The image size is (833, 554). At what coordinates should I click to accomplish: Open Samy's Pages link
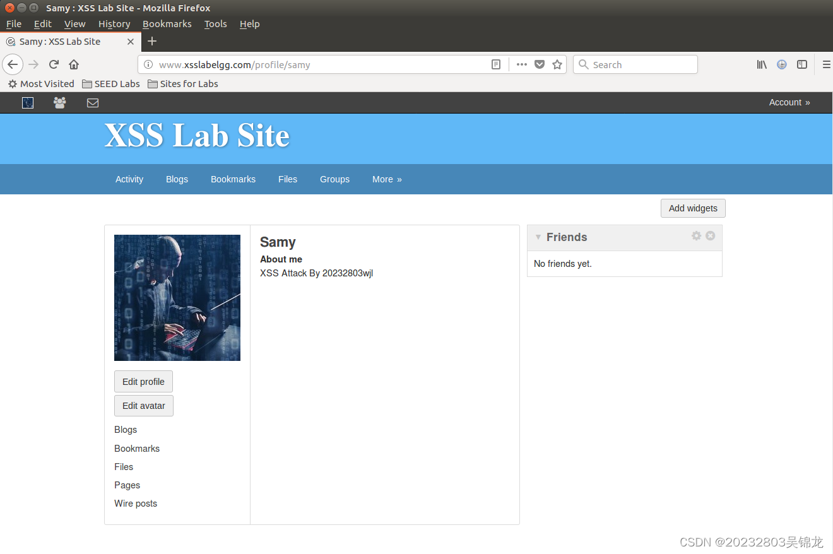127,485
